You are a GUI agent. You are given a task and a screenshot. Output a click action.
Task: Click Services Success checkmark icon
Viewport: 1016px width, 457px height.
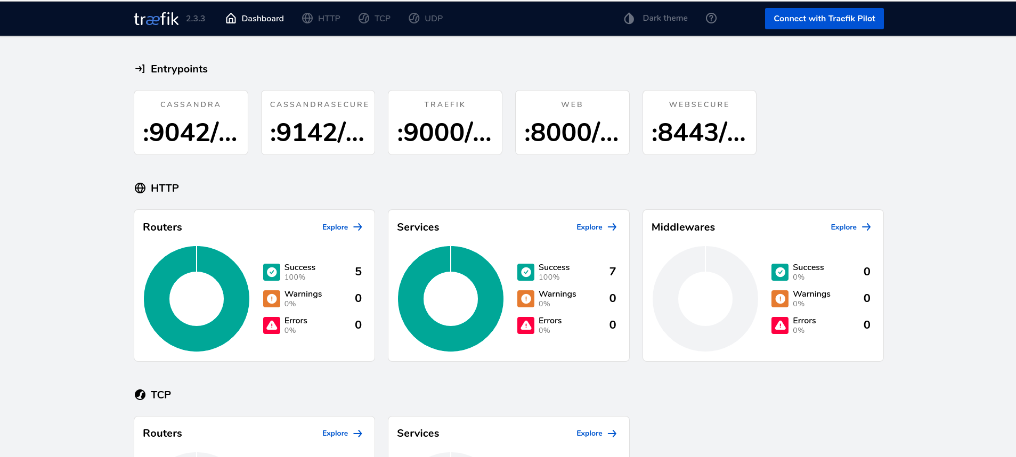pos(526,272)
